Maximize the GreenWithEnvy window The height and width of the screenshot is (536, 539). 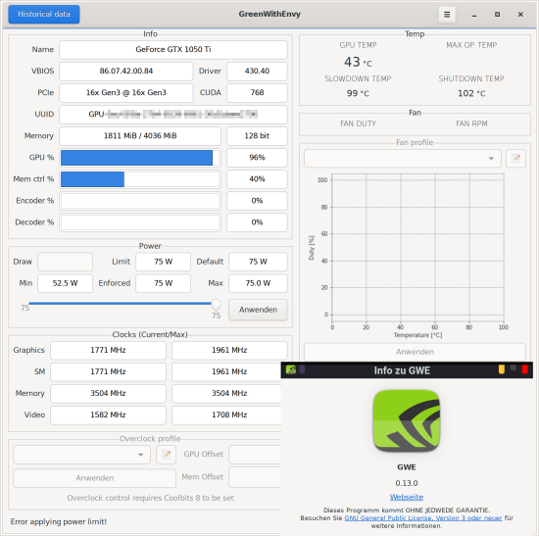pyautogui.click(x=497, y=15)
